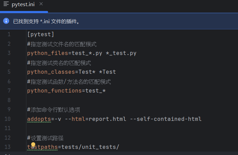
Task: Click line number 8 in the gutter
Action: [9, 100]
